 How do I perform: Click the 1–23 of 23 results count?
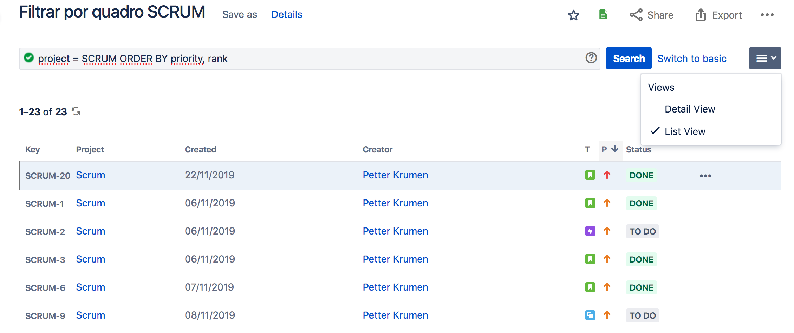pyautogui.click(x=43, y=112)
